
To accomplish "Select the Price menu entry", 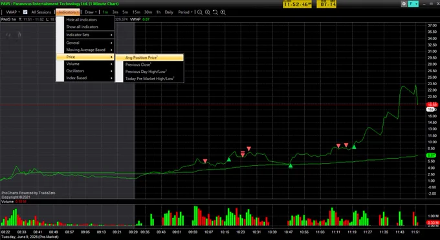I will [85, 57].
